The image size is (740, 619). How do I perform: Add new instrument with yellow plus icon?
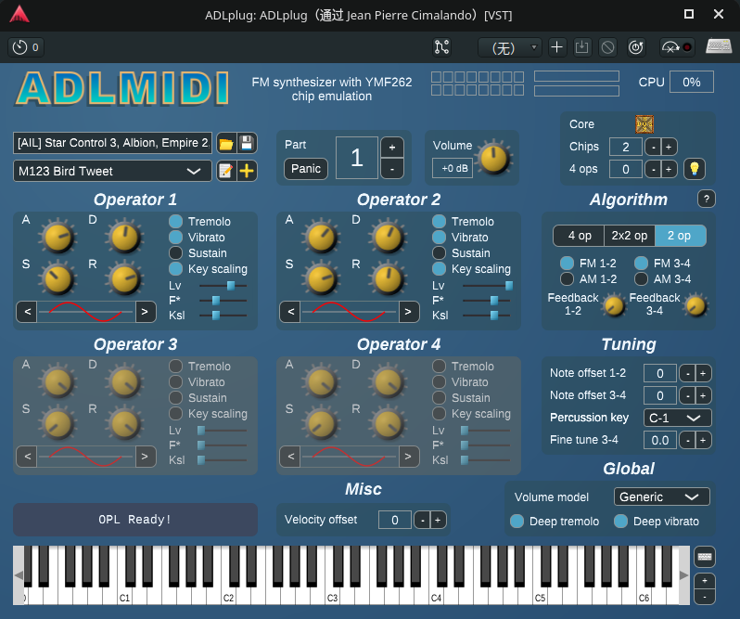tap(247, 171)
